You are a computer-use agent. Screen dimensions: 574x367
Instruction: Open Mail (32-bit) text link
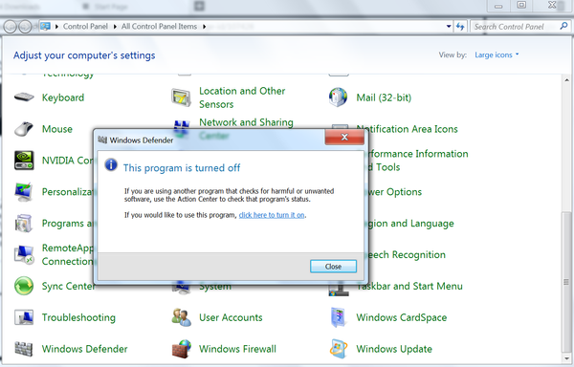(384, 97)
